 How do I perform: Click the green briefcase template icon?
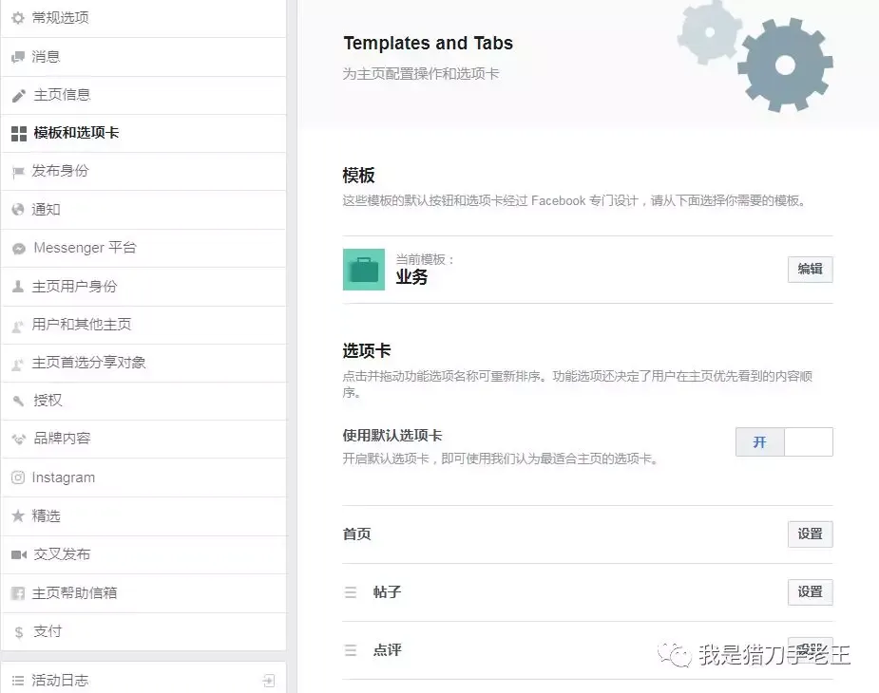[x=364, y=270]
